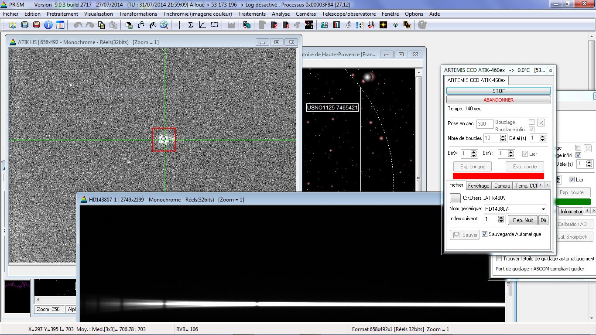This screenshot has height=335, width=596.
Task: Enable automatic guide star finding checkbox
Action: (499, 259)
